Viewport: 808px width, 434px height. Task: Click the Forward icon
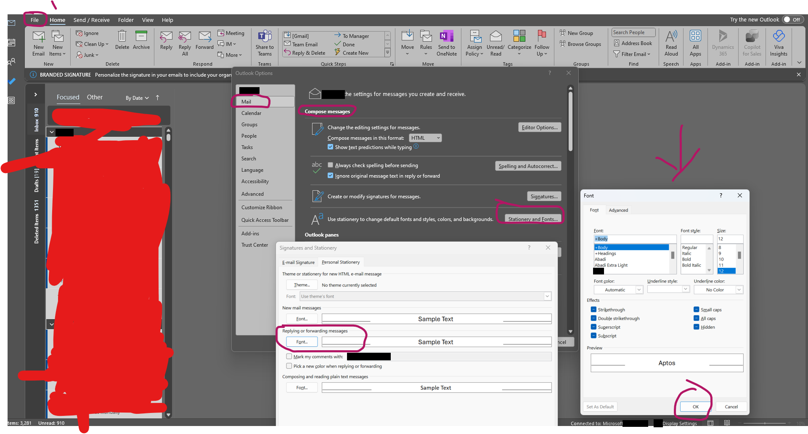(x=204, y=37)
